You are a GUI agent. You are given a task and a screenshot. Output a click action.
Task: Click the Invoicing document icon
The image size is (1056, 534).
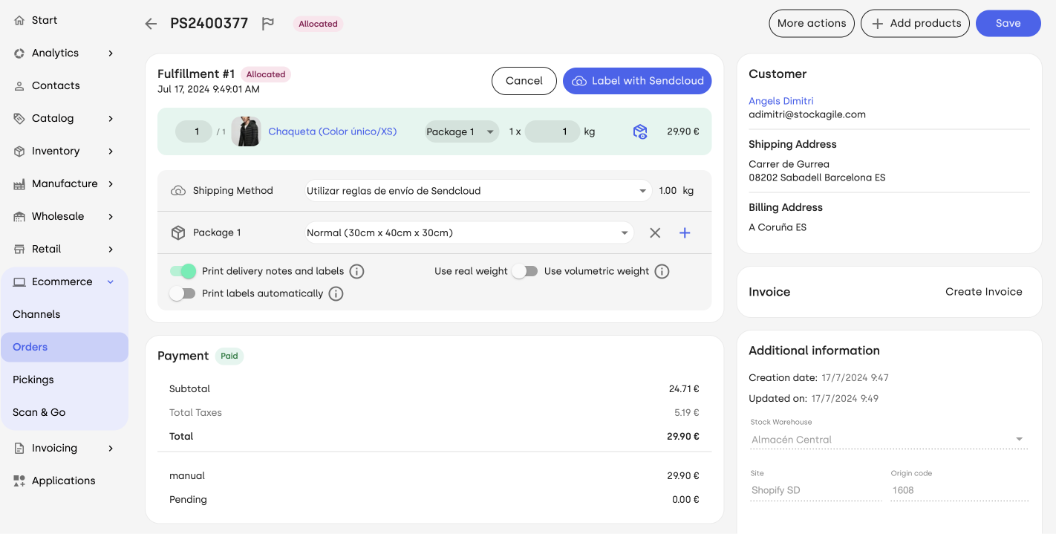point(19,448)
